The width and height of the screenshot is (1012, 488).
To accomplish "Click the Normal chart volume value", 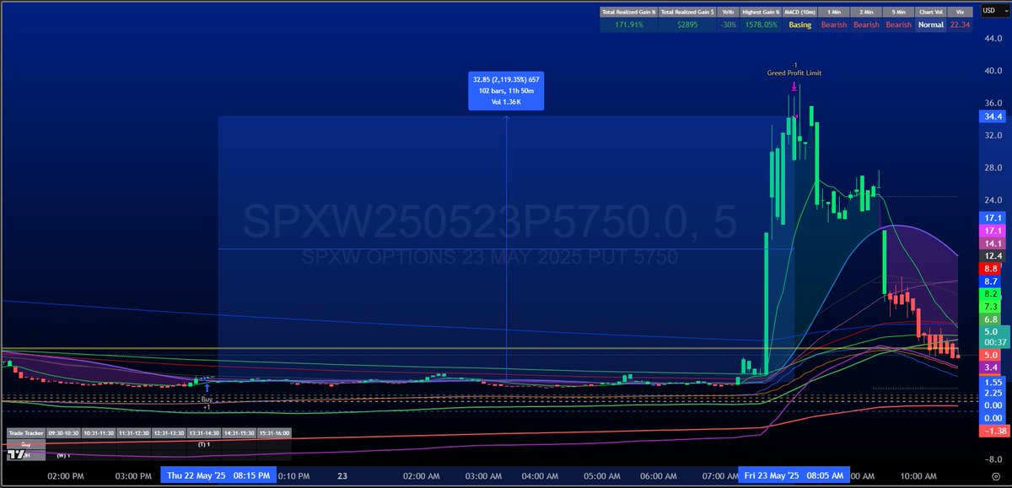I will point(931,25).
